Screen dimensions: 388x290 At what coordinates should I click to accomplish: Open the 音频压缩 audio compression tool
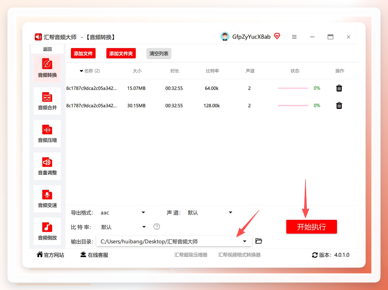tap(47, 133)
